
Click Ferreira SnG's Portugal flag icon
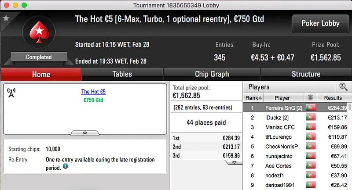(x=311, y=108)
